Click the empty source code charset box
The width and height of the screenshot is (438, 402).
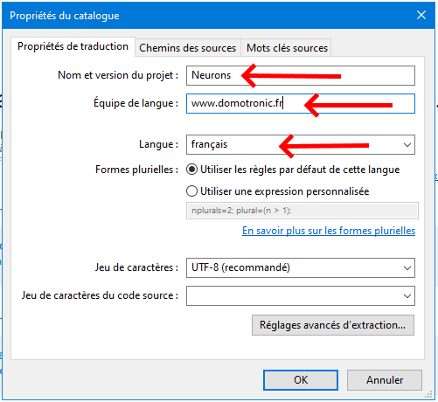tap(301, 296)
